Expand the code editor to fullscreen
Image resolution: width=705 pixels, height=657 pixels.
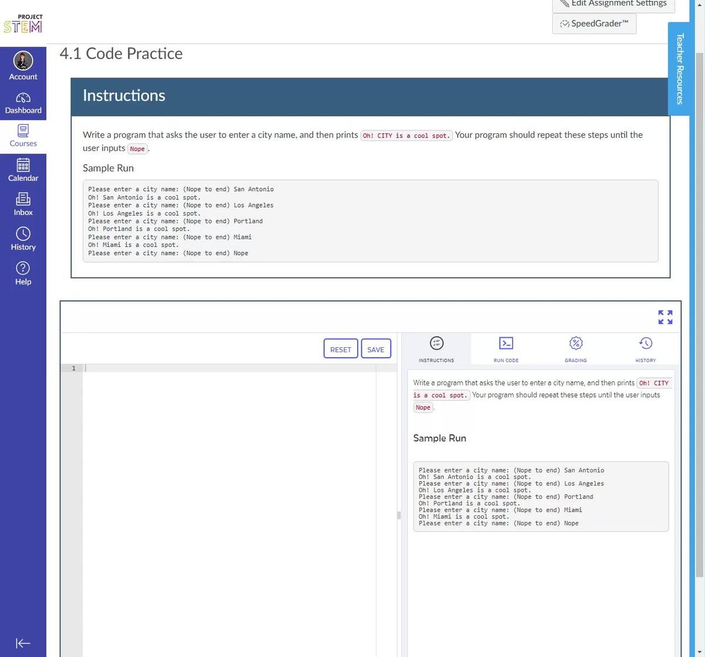tap(665, 317)
